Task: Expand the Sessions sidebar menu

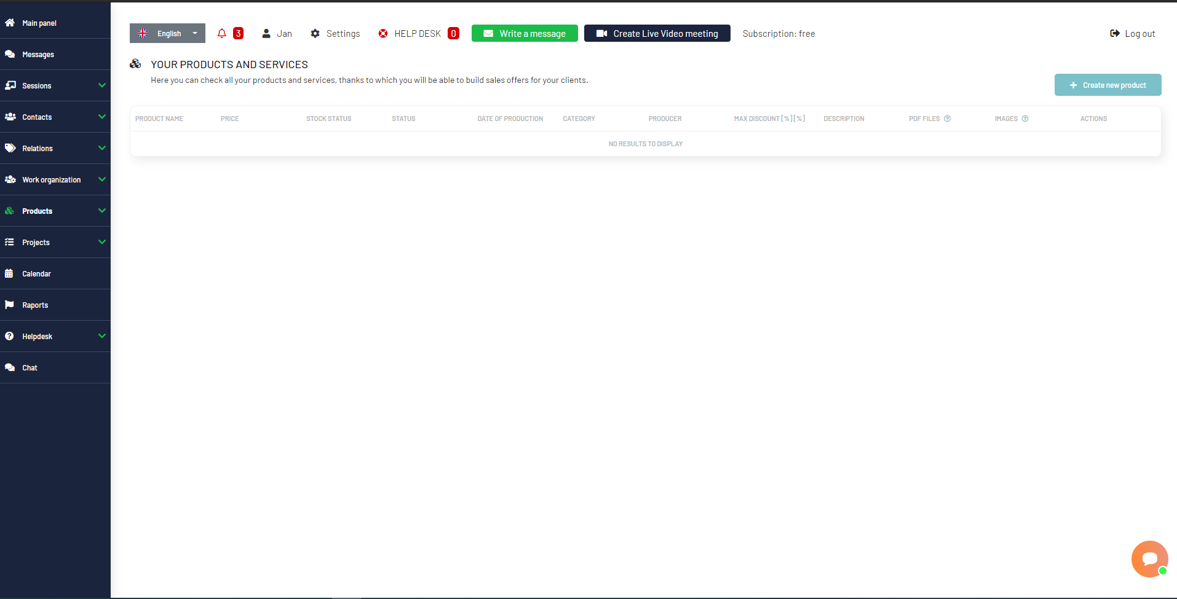Action: tap(38, 85)
